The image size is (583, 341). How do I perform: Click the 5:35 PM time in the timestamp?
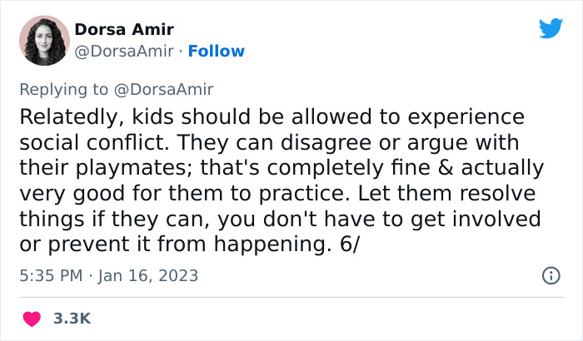tap(52, 275)
